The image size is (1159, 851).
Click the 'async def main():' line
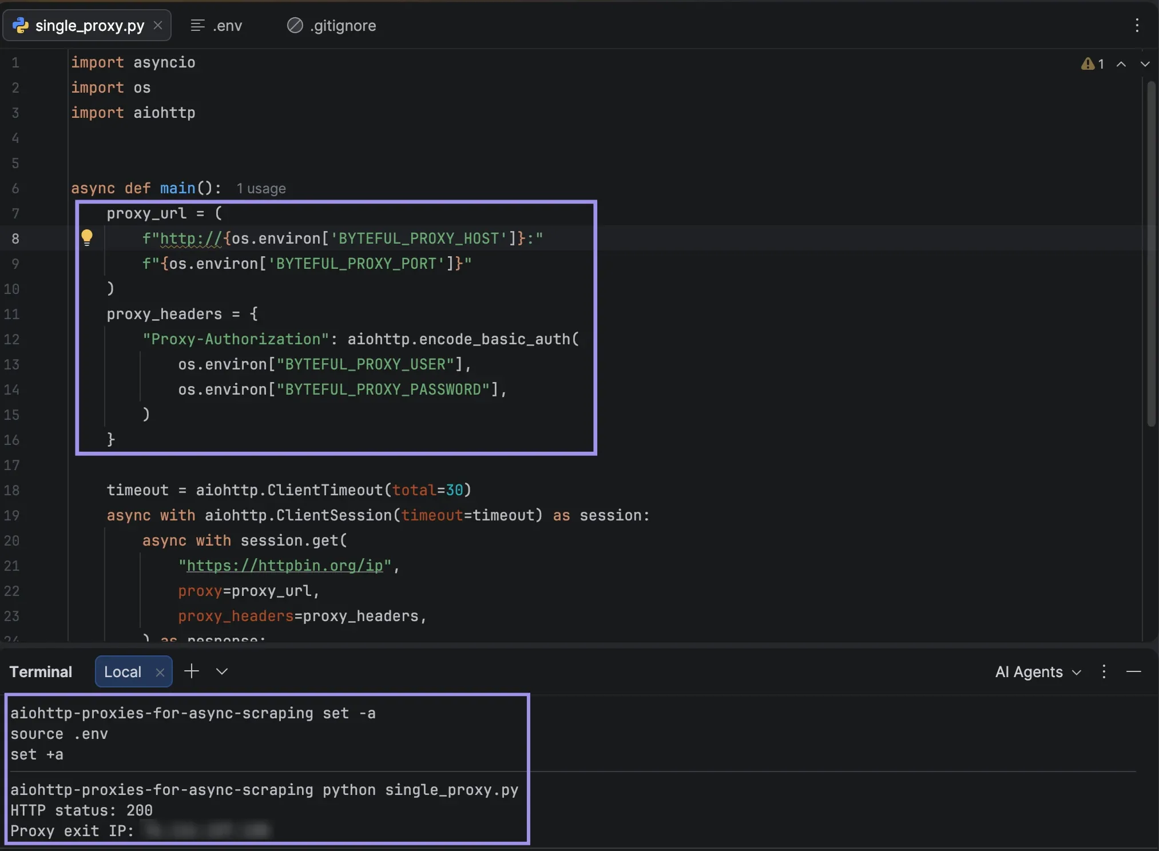click(x=146, y=188)
